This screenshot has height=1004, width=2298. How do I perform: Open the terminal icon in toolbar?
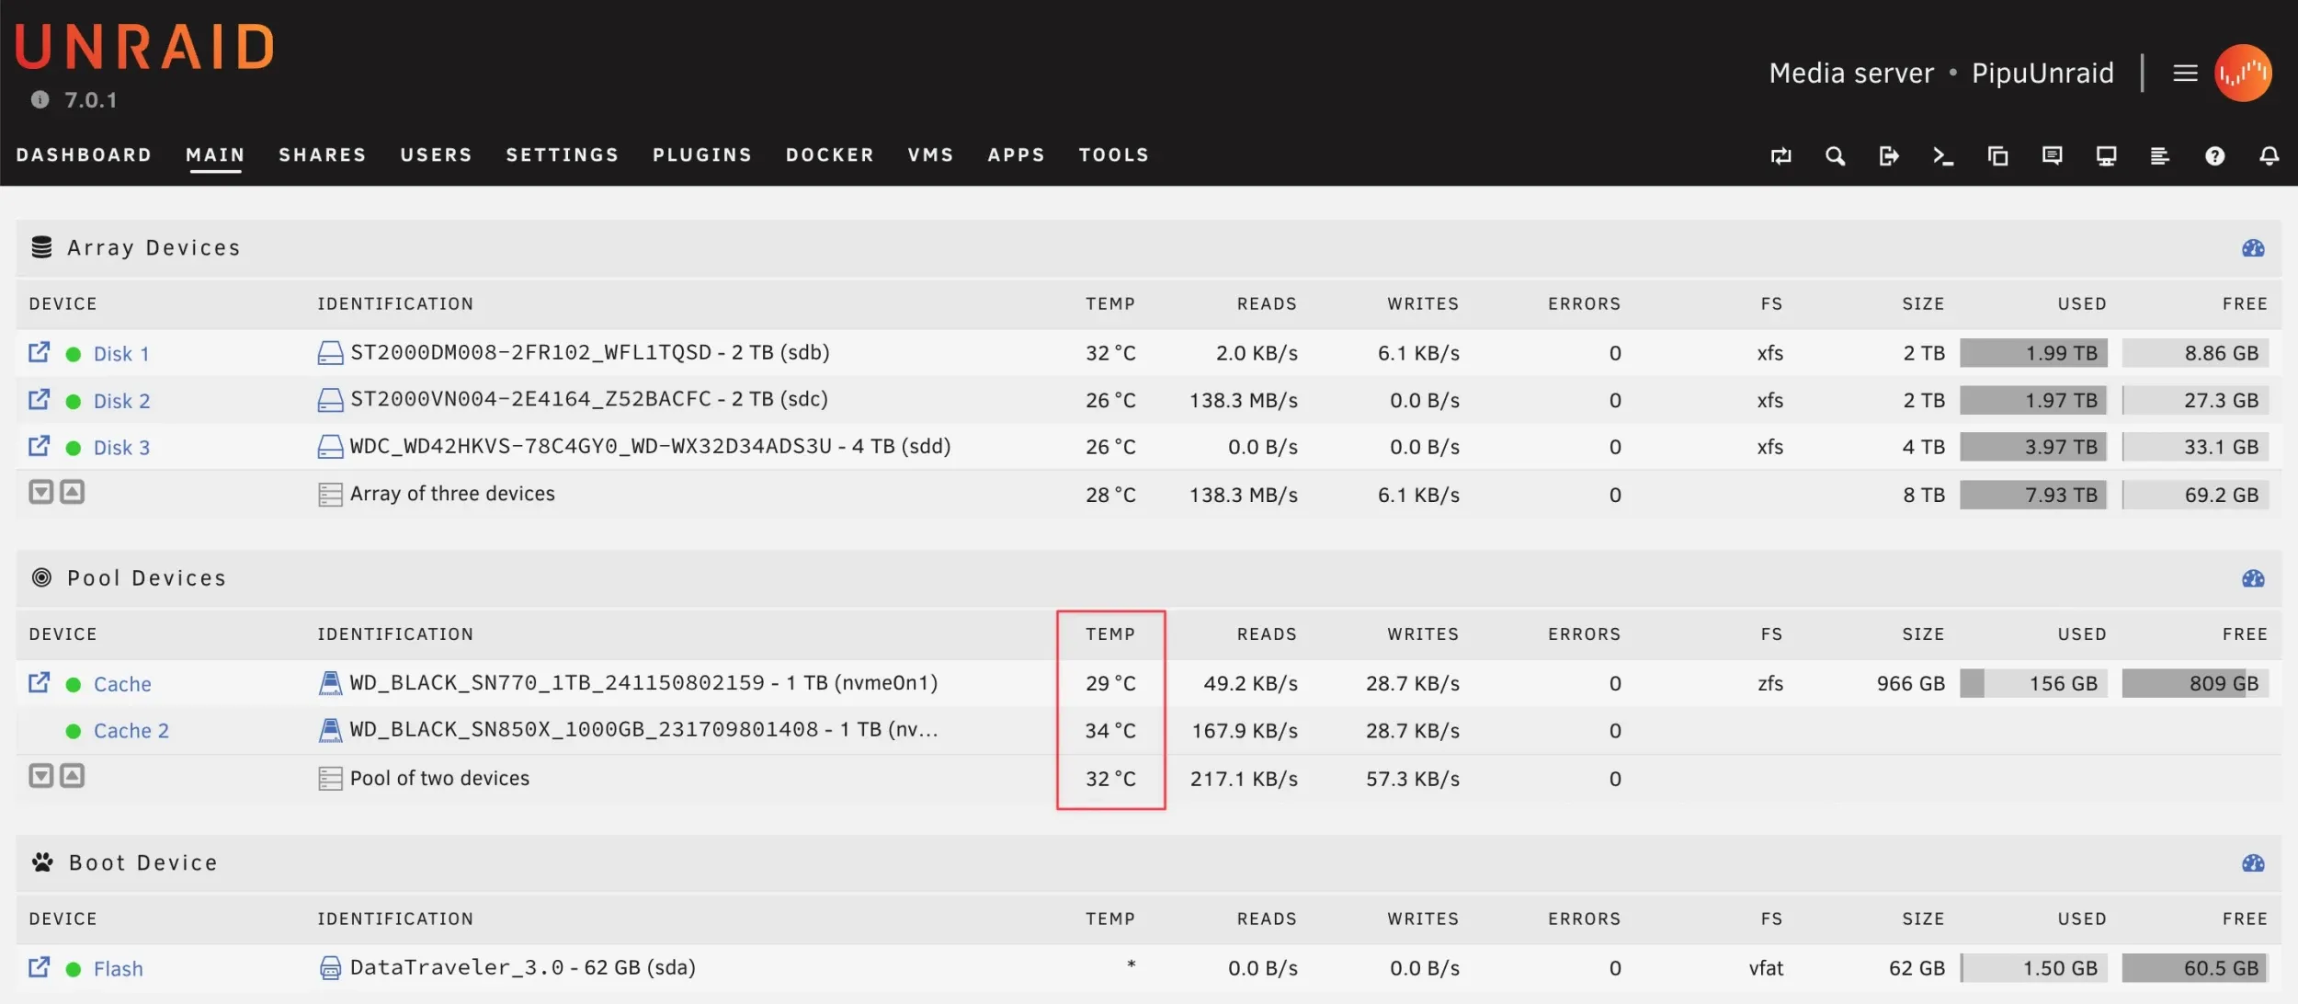(1943, 156)
